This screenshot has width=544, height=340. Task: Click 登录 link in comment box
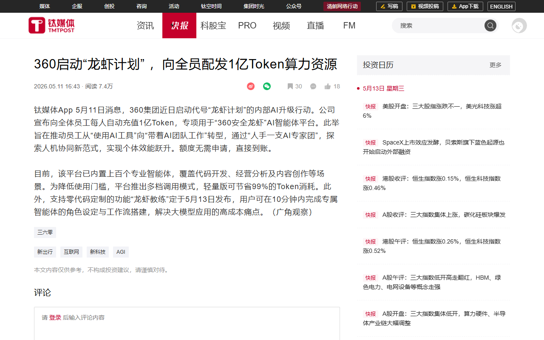point(55,317)
